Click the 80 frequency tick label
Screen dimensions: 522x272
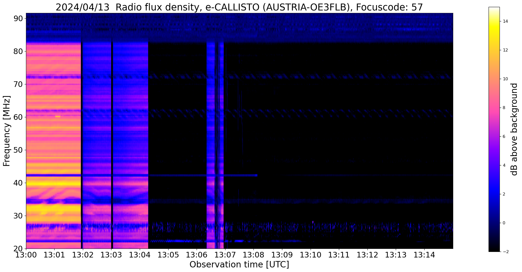point(18,51)
